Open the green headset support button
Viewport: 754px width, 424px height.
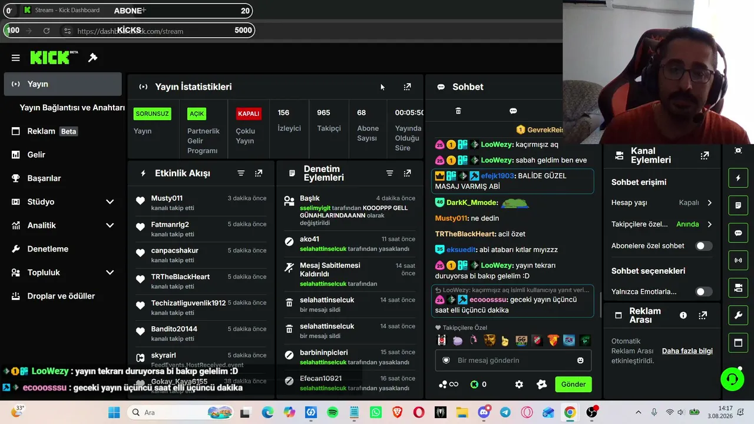(732, 379)
